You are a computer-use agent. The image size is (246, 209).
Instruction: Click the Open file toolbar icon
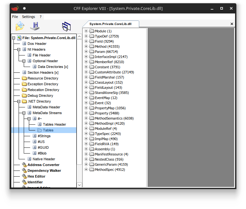coord(20,26)
